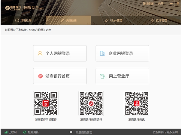Open 浙商银行首页 link button
Image resolution: width=182 pixels, height=135 pixels.
[x=60, y=76]
